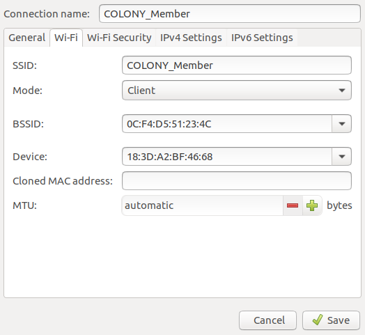Save the connection with the Save button

(x=331, y=320)
